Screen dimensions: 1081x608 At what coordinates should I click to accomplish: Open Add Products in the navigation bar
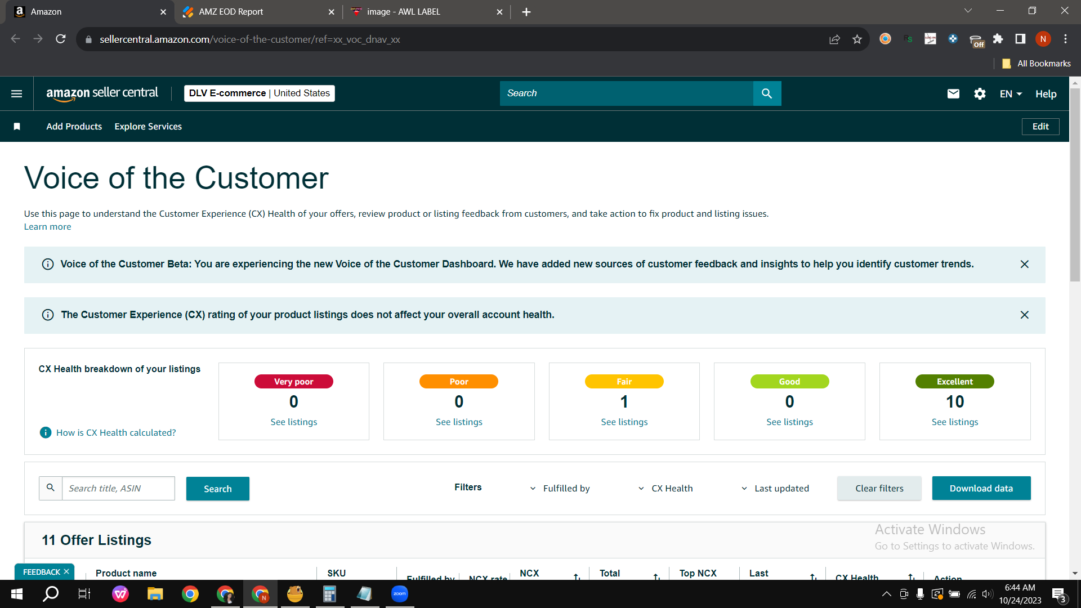(74, 127)
